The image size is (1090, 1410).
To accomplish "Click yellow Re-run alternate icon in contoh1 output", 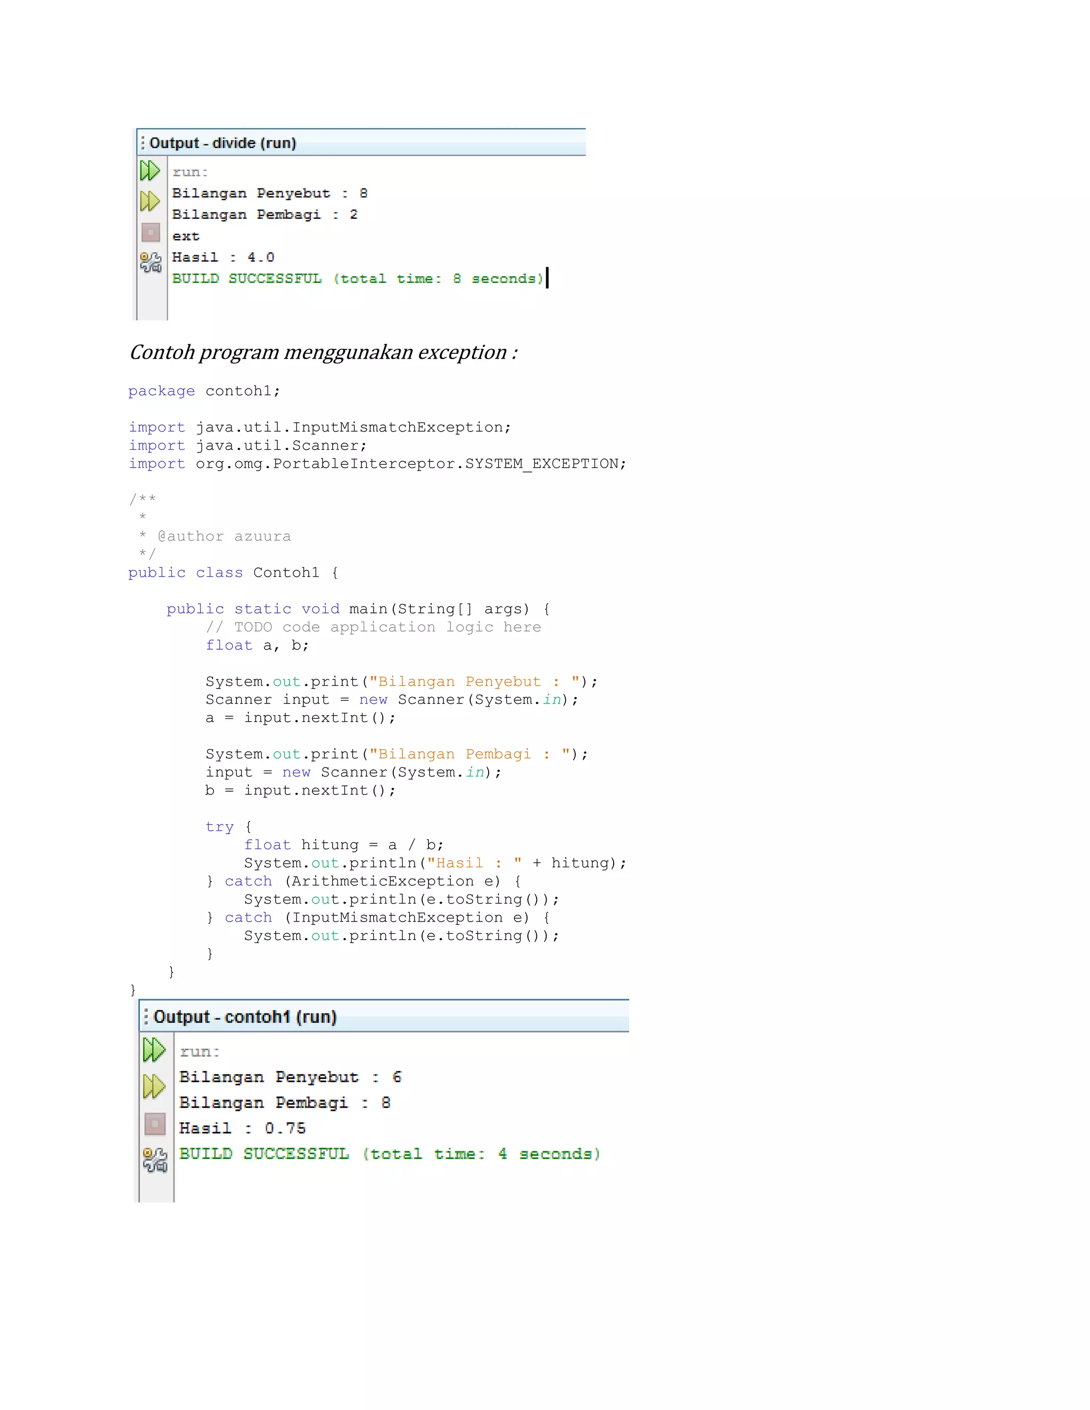I will (x=154, y=1086).
